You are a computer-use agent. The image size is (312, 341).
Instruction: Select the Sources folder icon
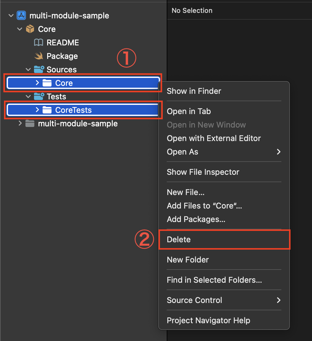39,69
